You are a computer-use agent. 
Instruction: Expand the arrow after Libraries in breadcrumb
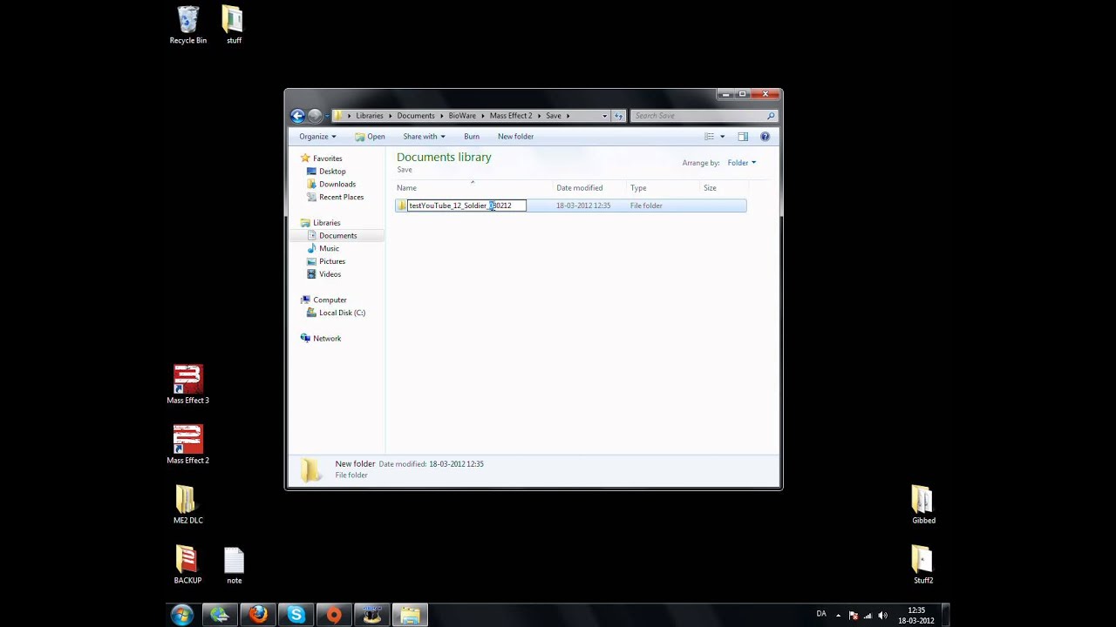[390, 116]
